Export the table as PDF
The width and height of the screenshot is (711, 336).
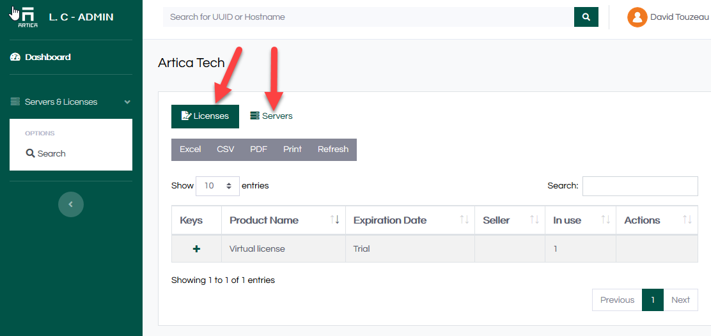(258, 149)
